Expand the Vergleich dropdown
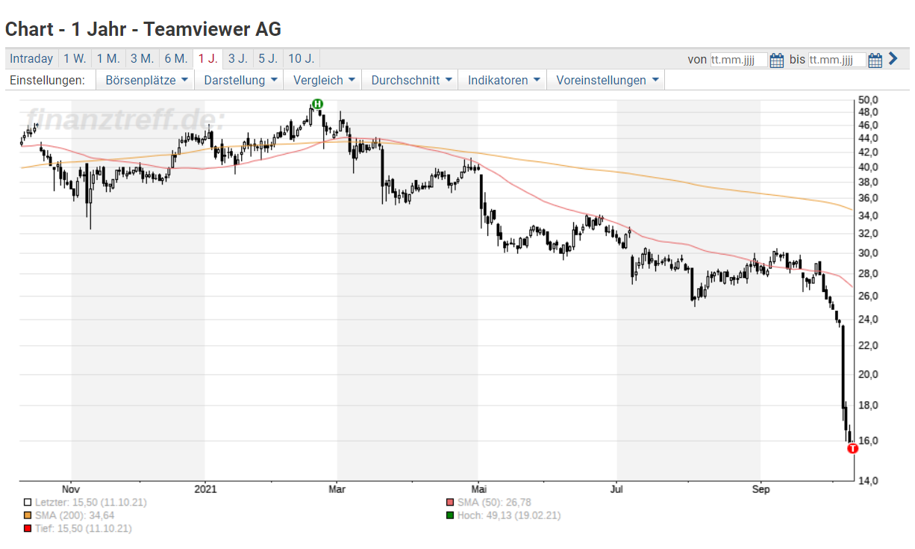The height and width of the screenshot is (549, 915). coord(322,80)
